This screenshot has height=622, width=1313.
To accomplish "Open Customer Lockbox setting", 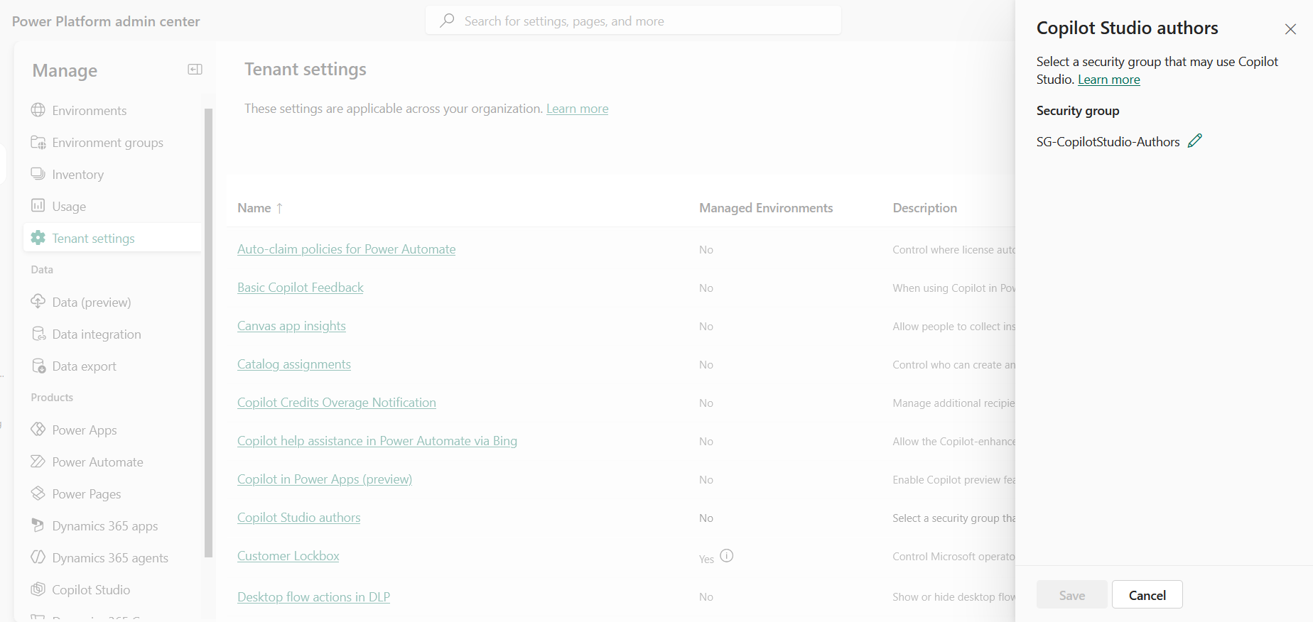I will (x=288, y=556).
